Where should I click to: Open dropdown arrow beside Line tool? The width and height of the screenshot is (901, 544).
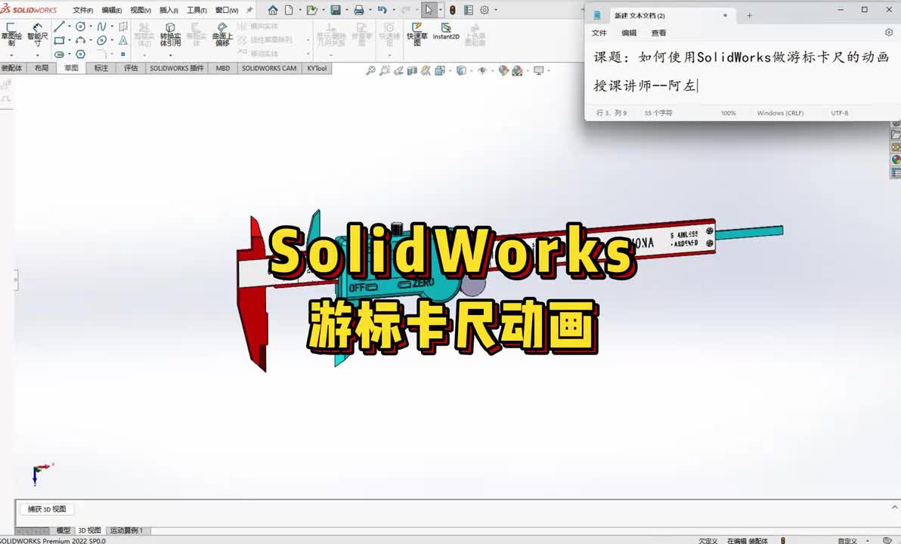pyautogui.click(x=70, y=26)
